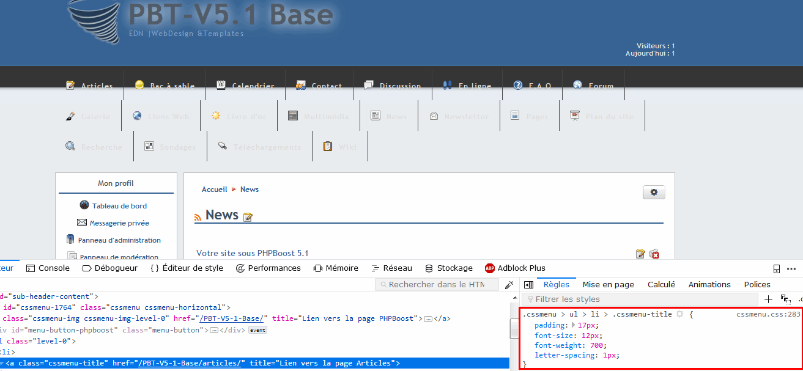The width and height of the screenshot is (803, 371).
Task: Open the Plan du site menu link
Action: coord(610,117)
